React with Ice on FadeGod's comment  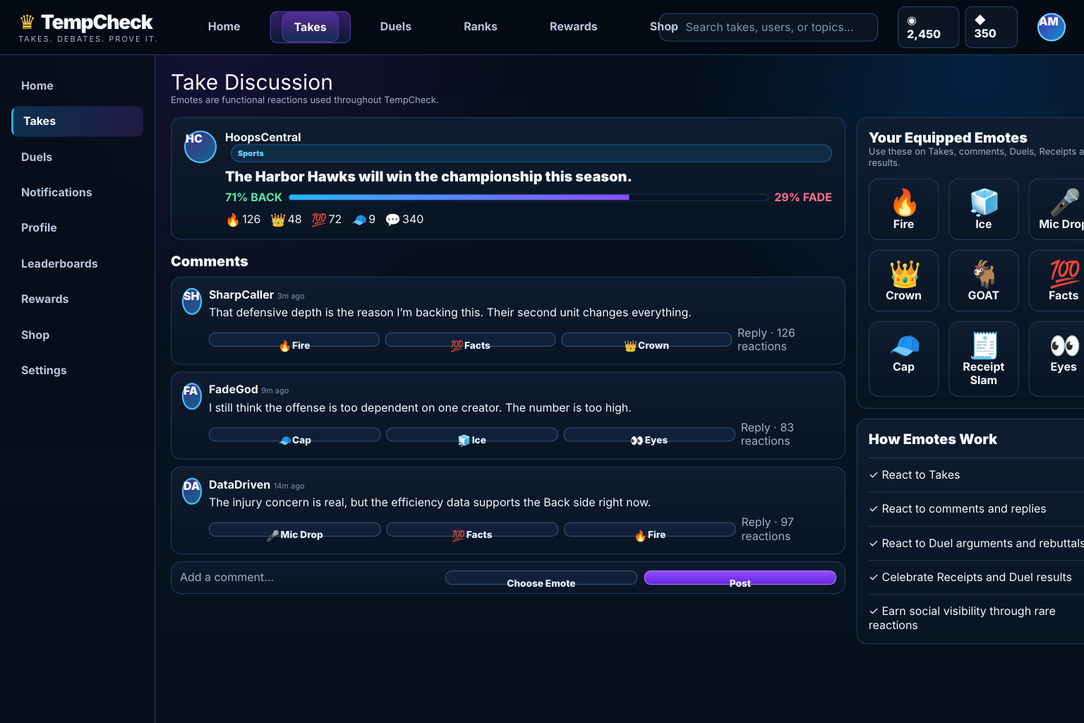coord(472,435)
